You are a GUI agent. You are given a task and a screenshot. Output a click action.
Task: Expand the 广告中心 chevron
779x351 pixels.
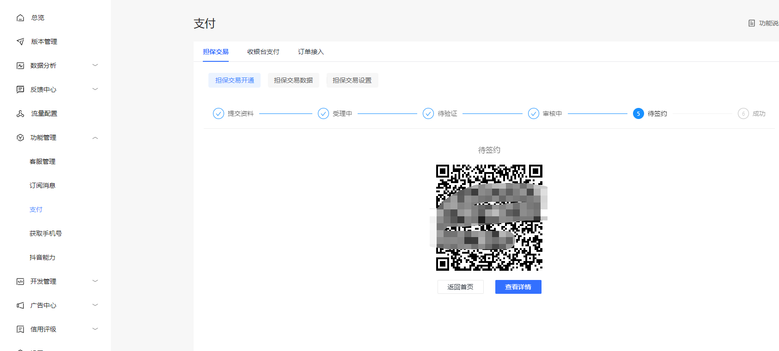click(x=95, y=305)
